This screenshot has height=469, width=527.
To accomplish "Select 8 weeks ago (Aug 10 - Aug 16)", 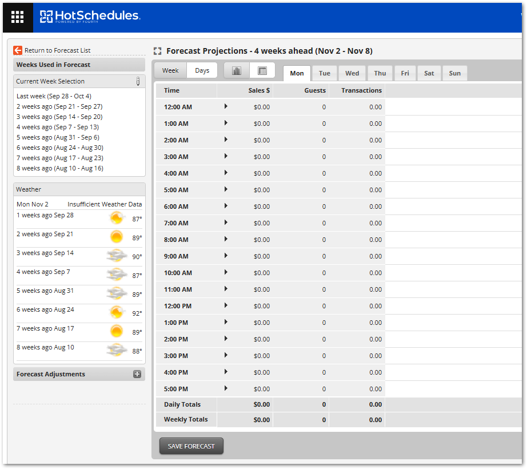I will pos(60,168).
